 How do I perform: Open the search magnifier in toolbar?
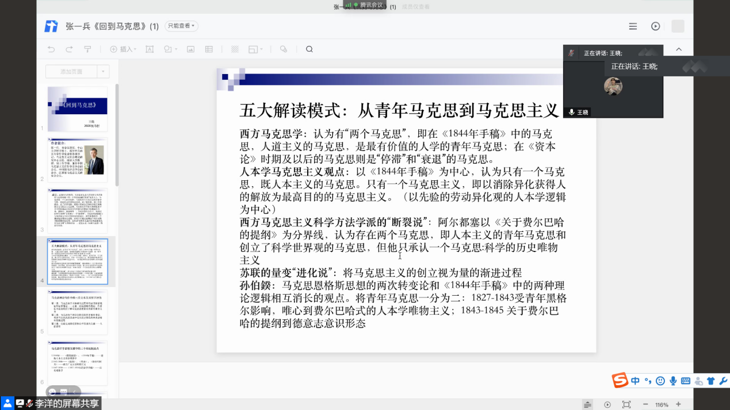click(x=309, y=49)
